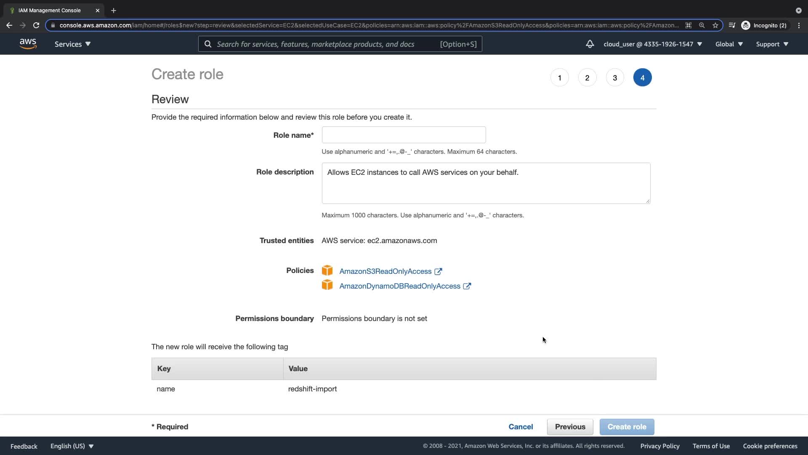Click the Cancel link

click(x=521, y=427)
